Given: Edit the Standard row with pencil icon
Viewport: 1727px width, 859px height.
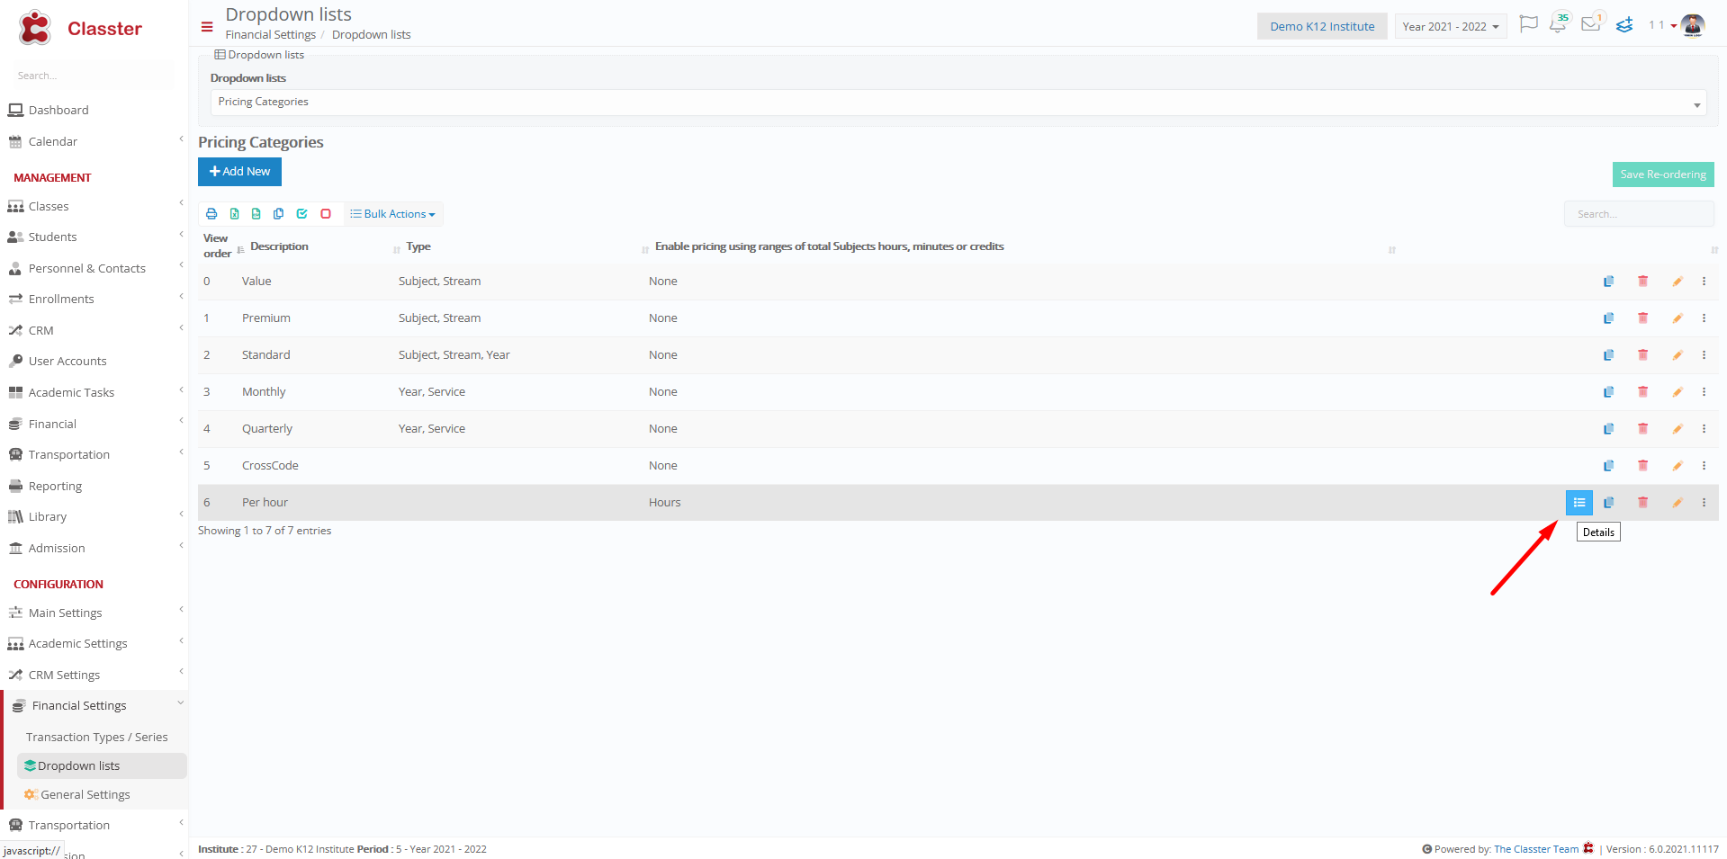Looking at the screenshot, I should [x=1678, y=355].
